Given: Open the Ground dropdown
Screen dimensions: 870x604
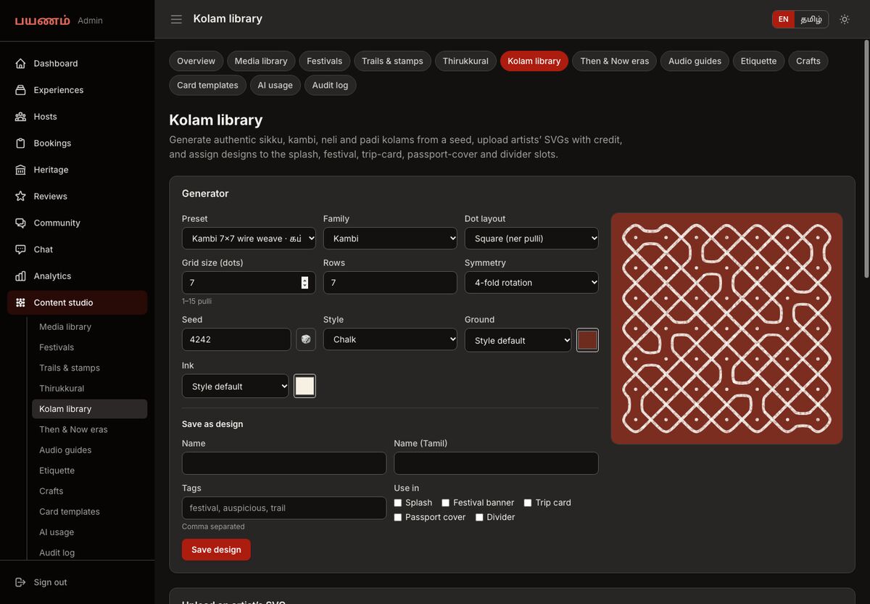Looking at the screenshot, I should coord(518,340).
